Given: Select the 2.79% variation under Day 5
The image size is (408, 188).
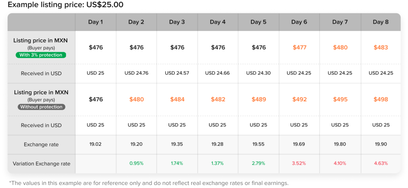Looking at the screenshot, I should [x=258, y=164].
